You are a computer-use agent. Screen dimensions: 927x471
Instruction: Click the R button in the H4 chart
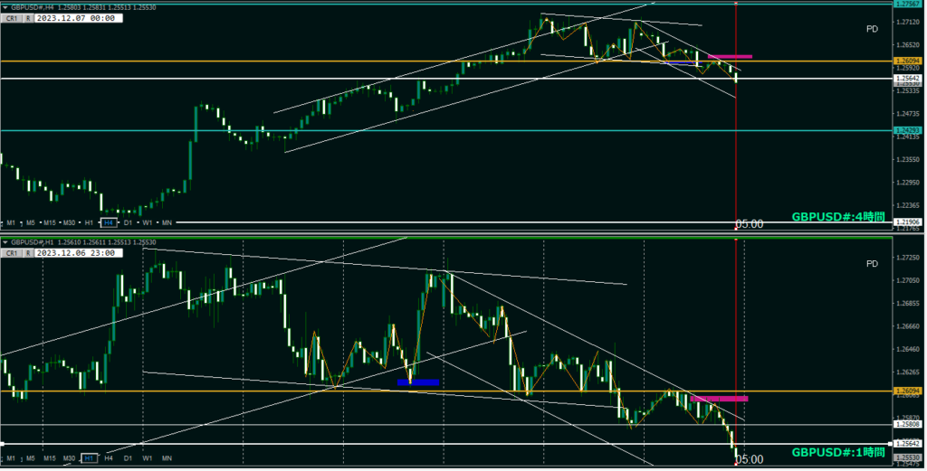coord(28,18)
